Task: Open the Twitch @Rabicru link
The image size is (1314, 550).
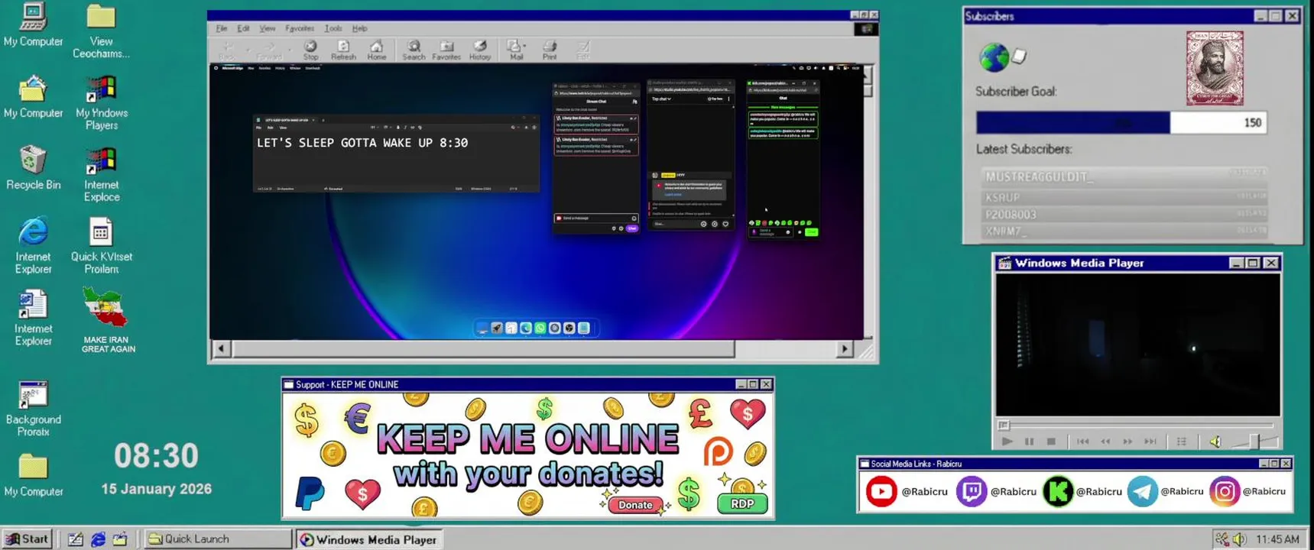Action: pos(996,492)
